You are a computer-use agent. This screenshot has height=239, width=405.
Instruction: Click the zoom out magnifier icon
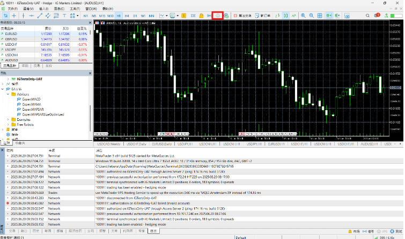point(312,16)
